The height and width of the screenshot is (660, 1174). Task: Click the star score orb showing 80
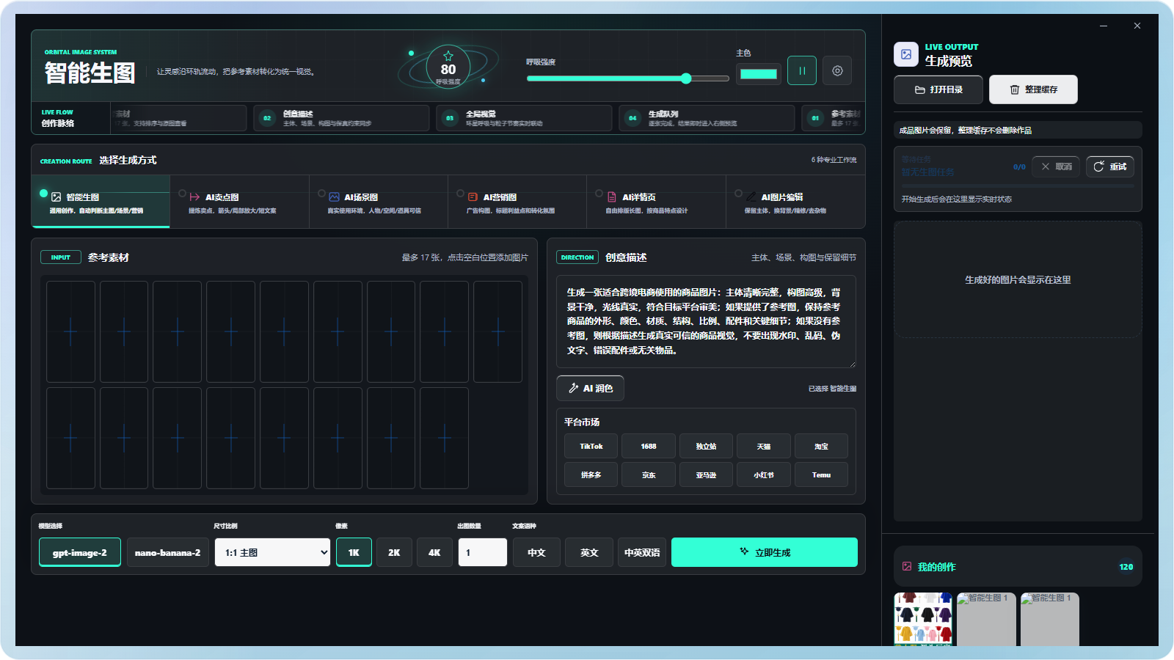[x=448, y=67]
